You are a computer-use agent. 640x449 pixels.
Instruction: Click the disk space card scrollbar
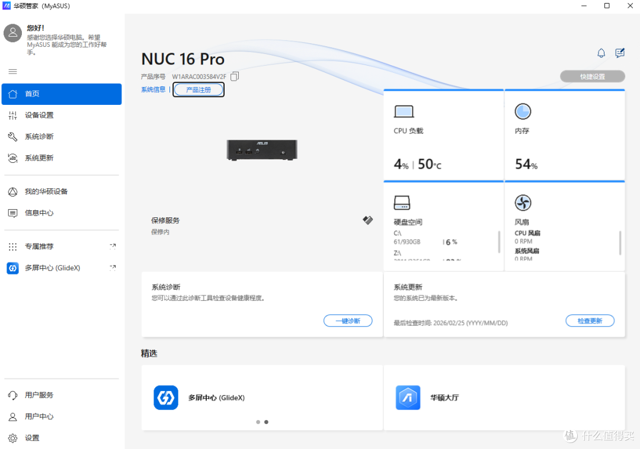499,242
